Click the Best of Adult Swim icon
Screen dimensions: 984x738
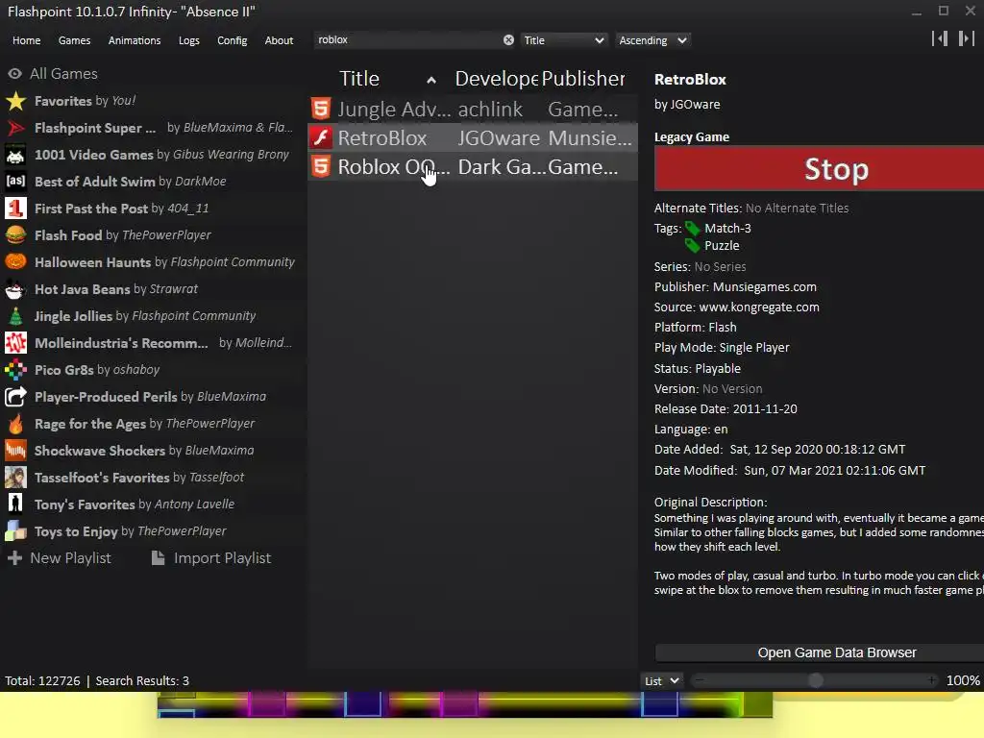tap(15, 182)
